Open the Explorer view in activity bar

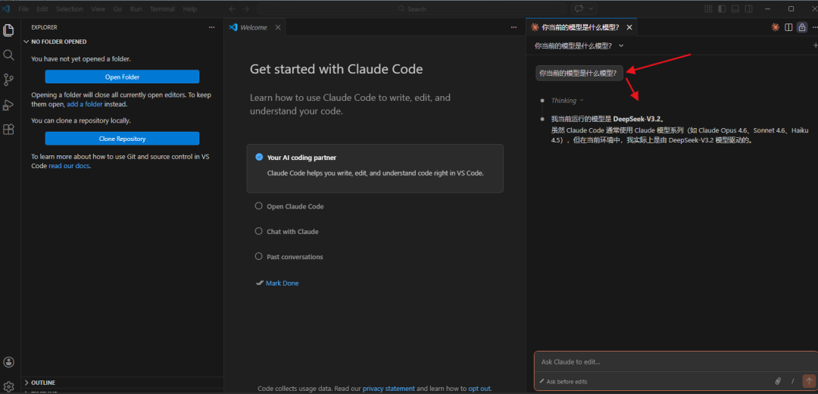coord(8,30)
